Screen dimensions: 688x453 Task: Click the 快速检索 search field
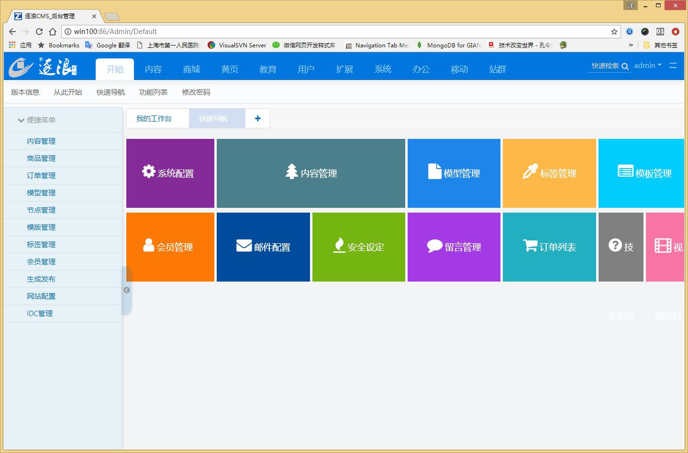[x=605, y=66]
